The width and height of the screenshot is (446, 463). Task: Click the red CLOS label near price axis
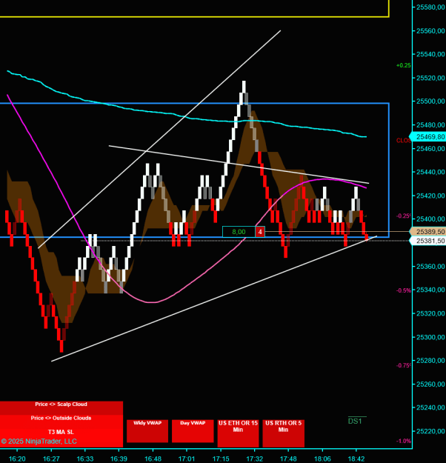[404, 140]
